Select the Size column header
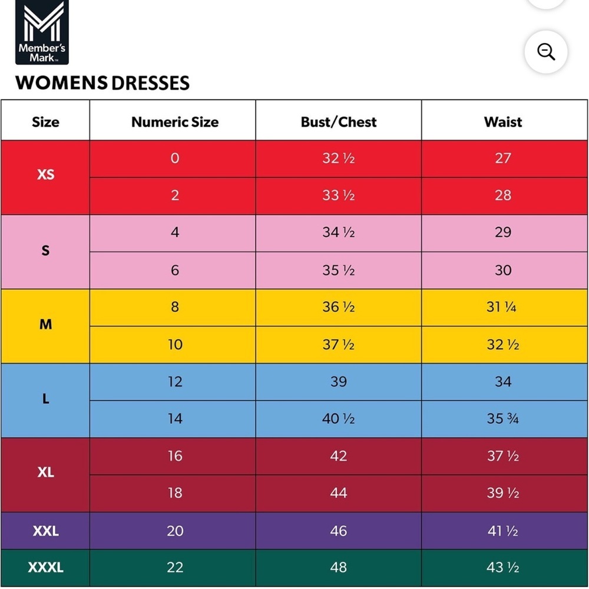This screenshot has height=589, width=589. coord(45,122)
